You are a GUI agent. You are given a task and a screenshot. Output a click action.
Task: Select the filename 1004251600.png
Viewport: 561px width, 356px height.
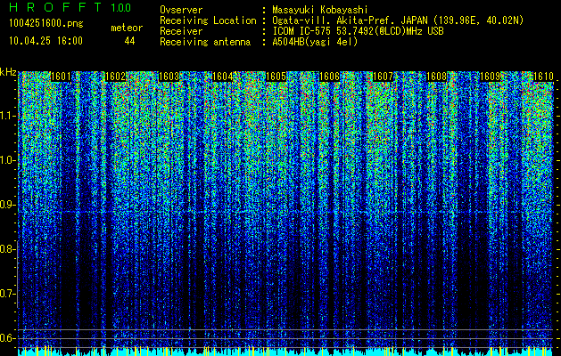(46, 24)
